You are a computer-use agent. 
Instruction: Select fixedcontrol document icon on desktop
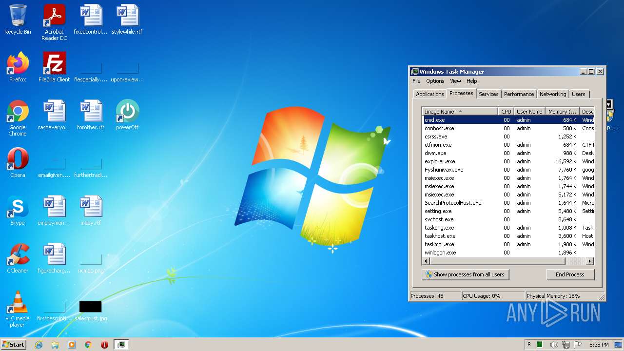[x=91, y=19]
